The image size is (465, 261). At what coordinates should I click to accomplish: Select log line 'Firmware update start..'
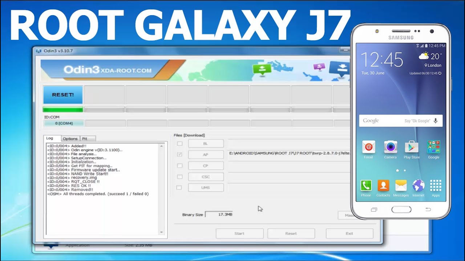(83, 170)
